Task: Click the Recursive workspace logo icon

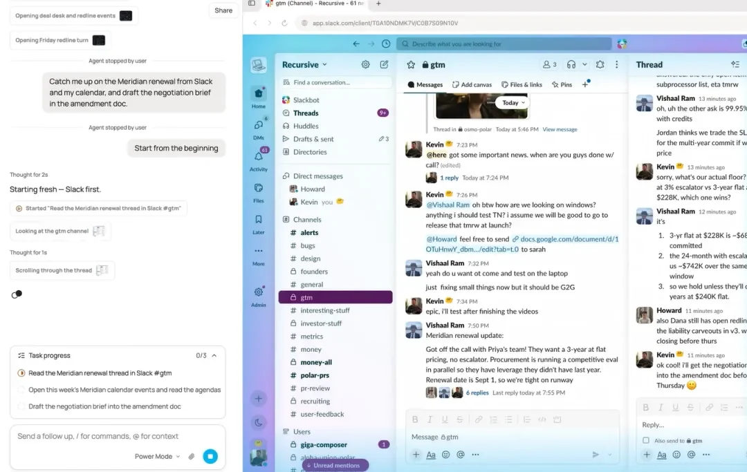Action: coord(259,65)
